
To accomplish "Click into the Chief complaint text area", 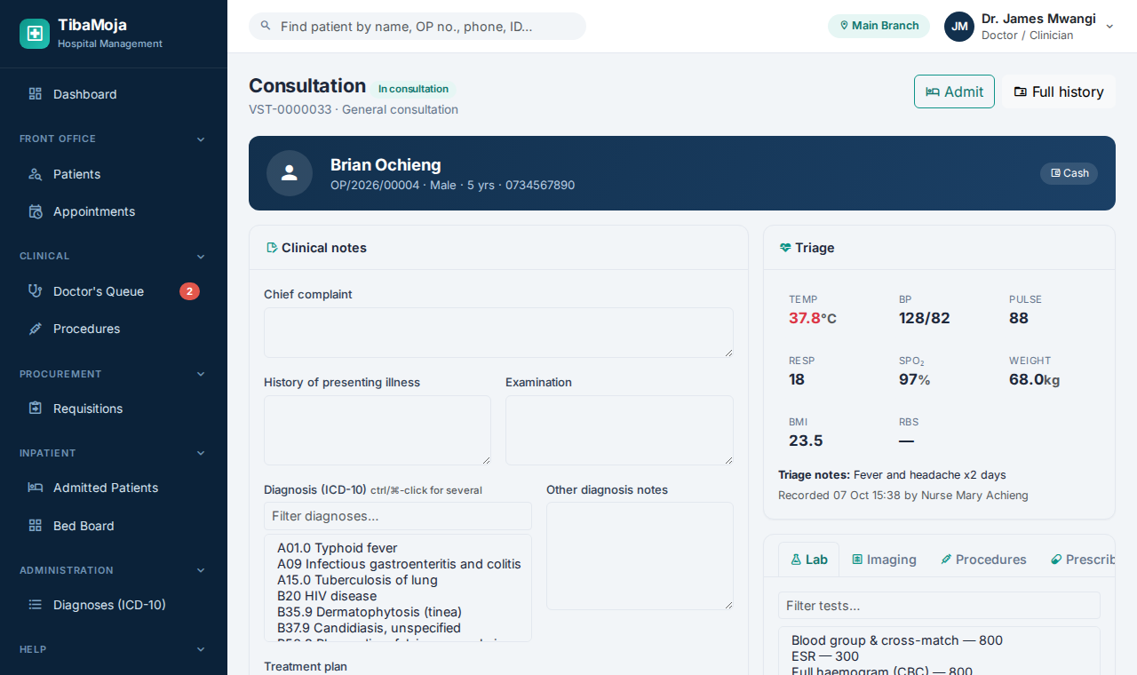I will [498, 333].
